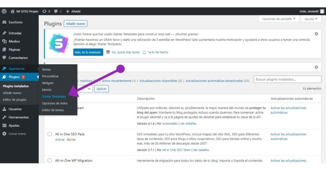Dismiss the Starter Templates rating notice

[x=316, y=34]
